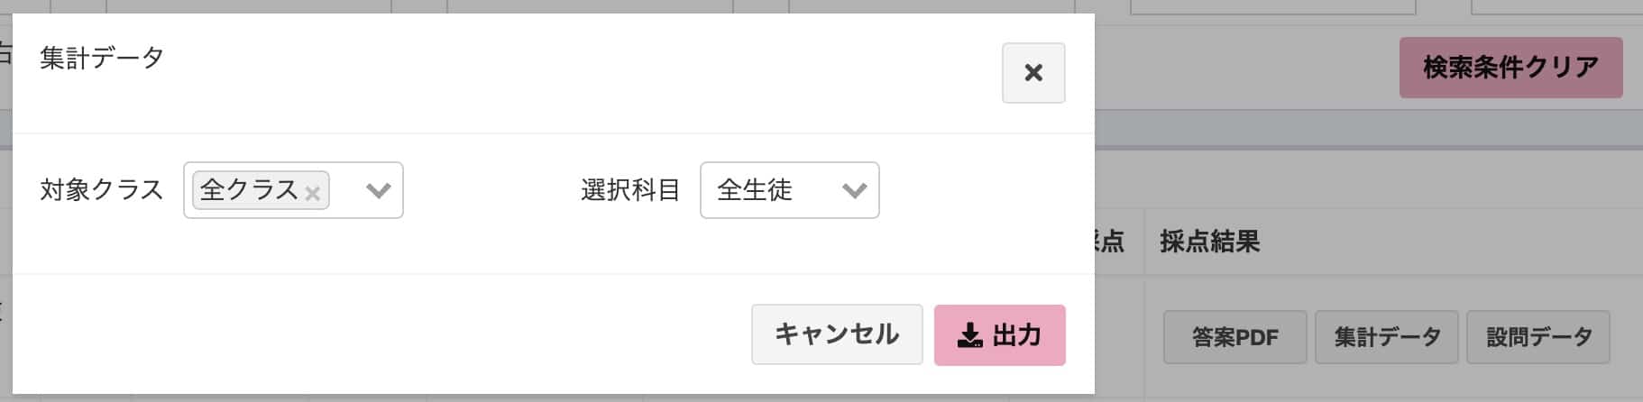Export the aggregate data via 出力

pos(999,335)
